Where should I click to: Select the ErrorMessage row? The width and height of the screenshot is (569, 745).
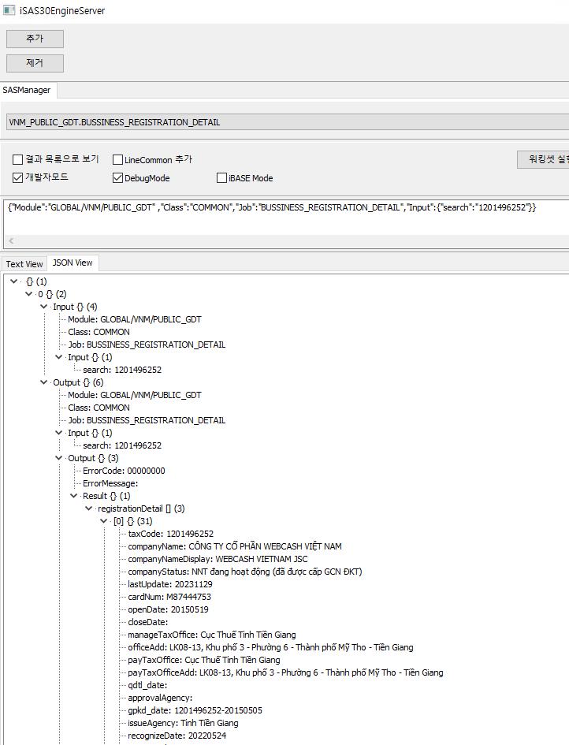pos(110,483)
